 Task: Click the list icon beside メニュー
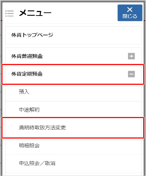10,13
